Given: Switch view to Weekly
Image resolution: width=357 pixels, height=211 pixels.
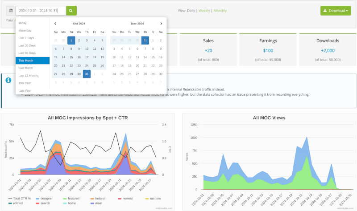Looking at the screenshot, I should coord(204,11).
